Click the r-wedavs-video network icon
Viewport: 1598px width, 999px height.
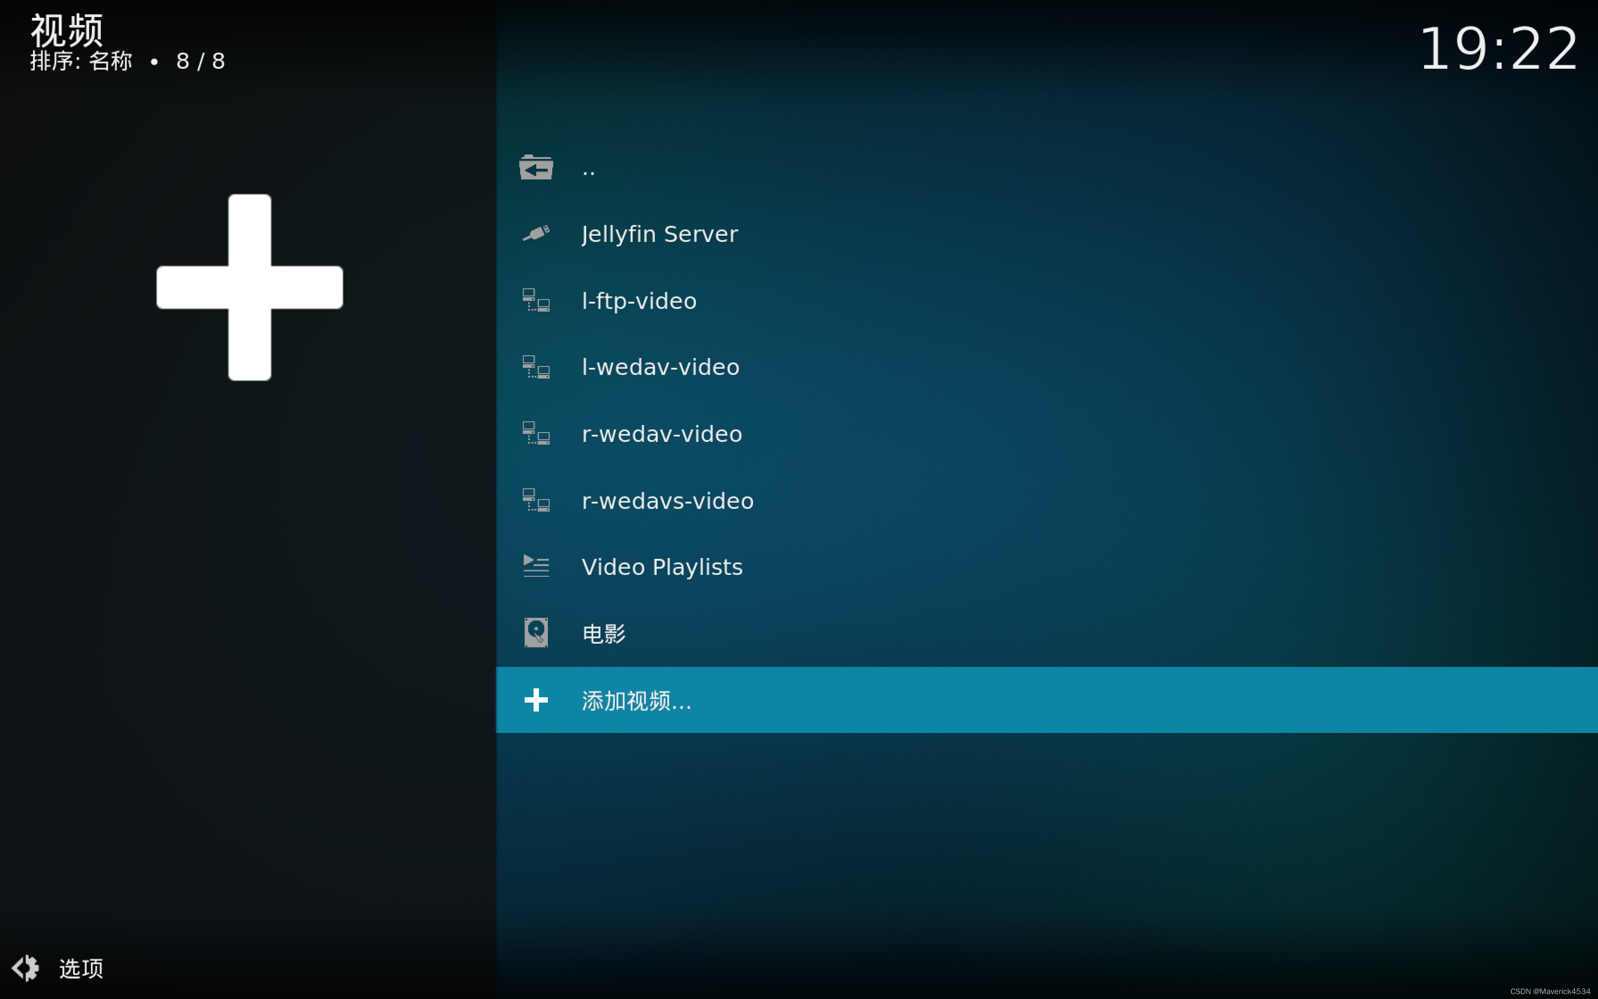535,500
